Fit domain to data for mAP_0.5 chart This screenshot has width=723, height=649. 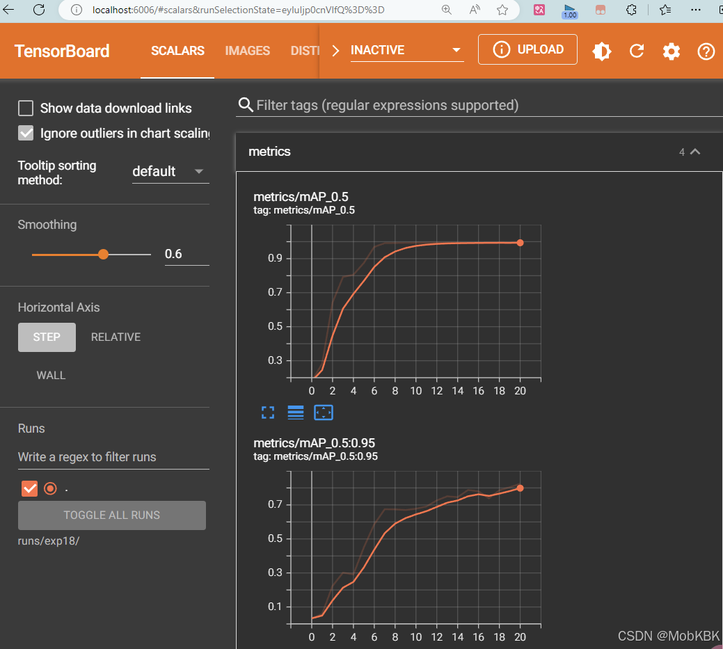324,412
